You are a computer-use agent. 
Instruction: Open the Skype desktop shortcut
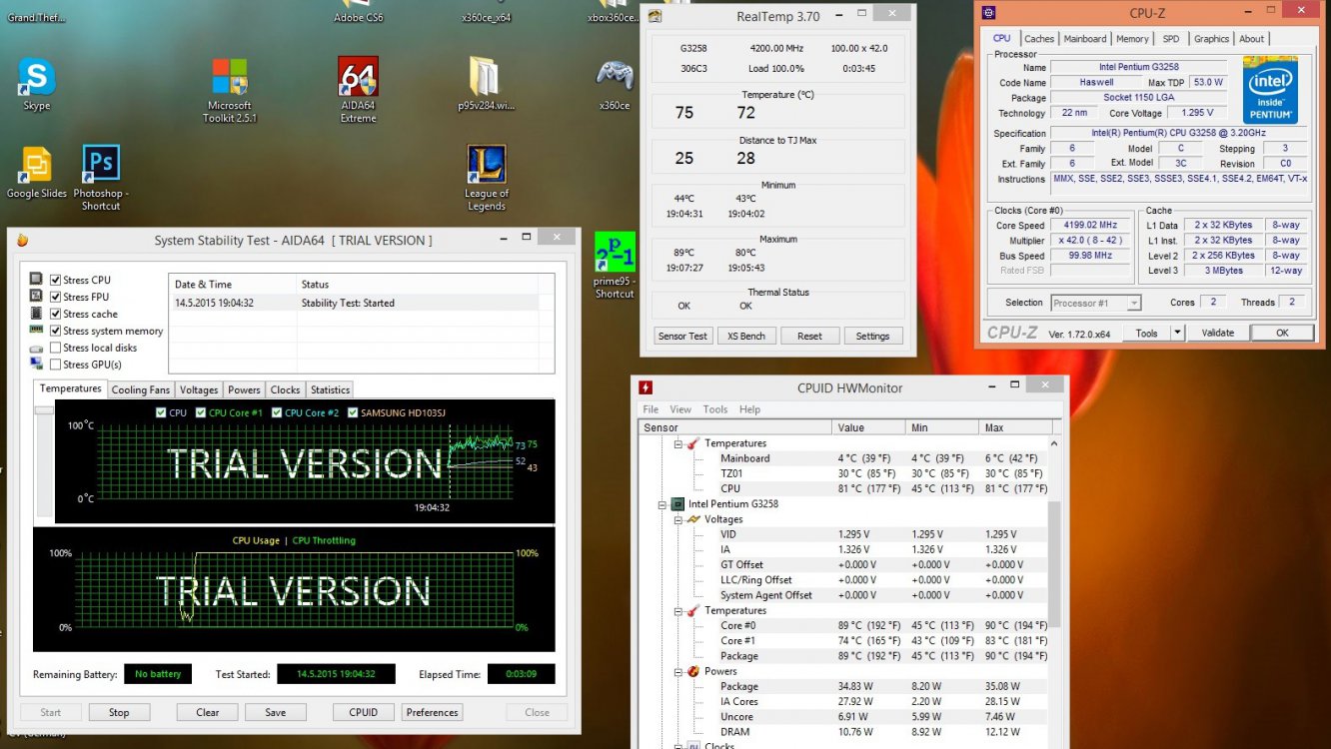pos(36,77)
